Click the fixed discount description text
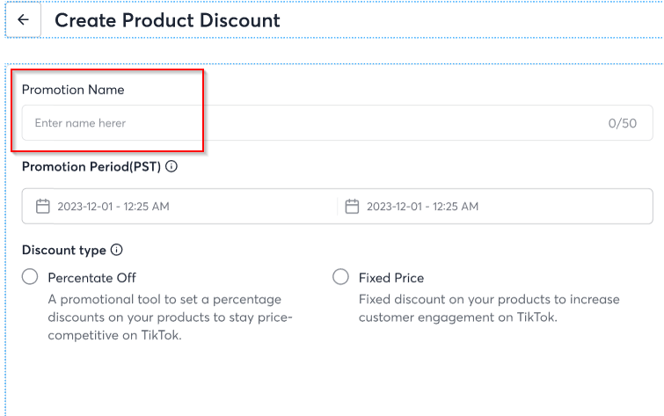This screenshot has height=416, width=664. pos(489,309)
